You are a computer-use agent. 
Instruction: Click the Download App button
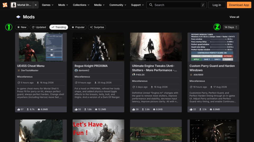[x=239, y=5]
